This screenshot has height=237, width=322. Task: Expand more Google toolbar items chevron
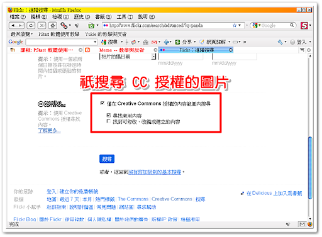point(245,42)
